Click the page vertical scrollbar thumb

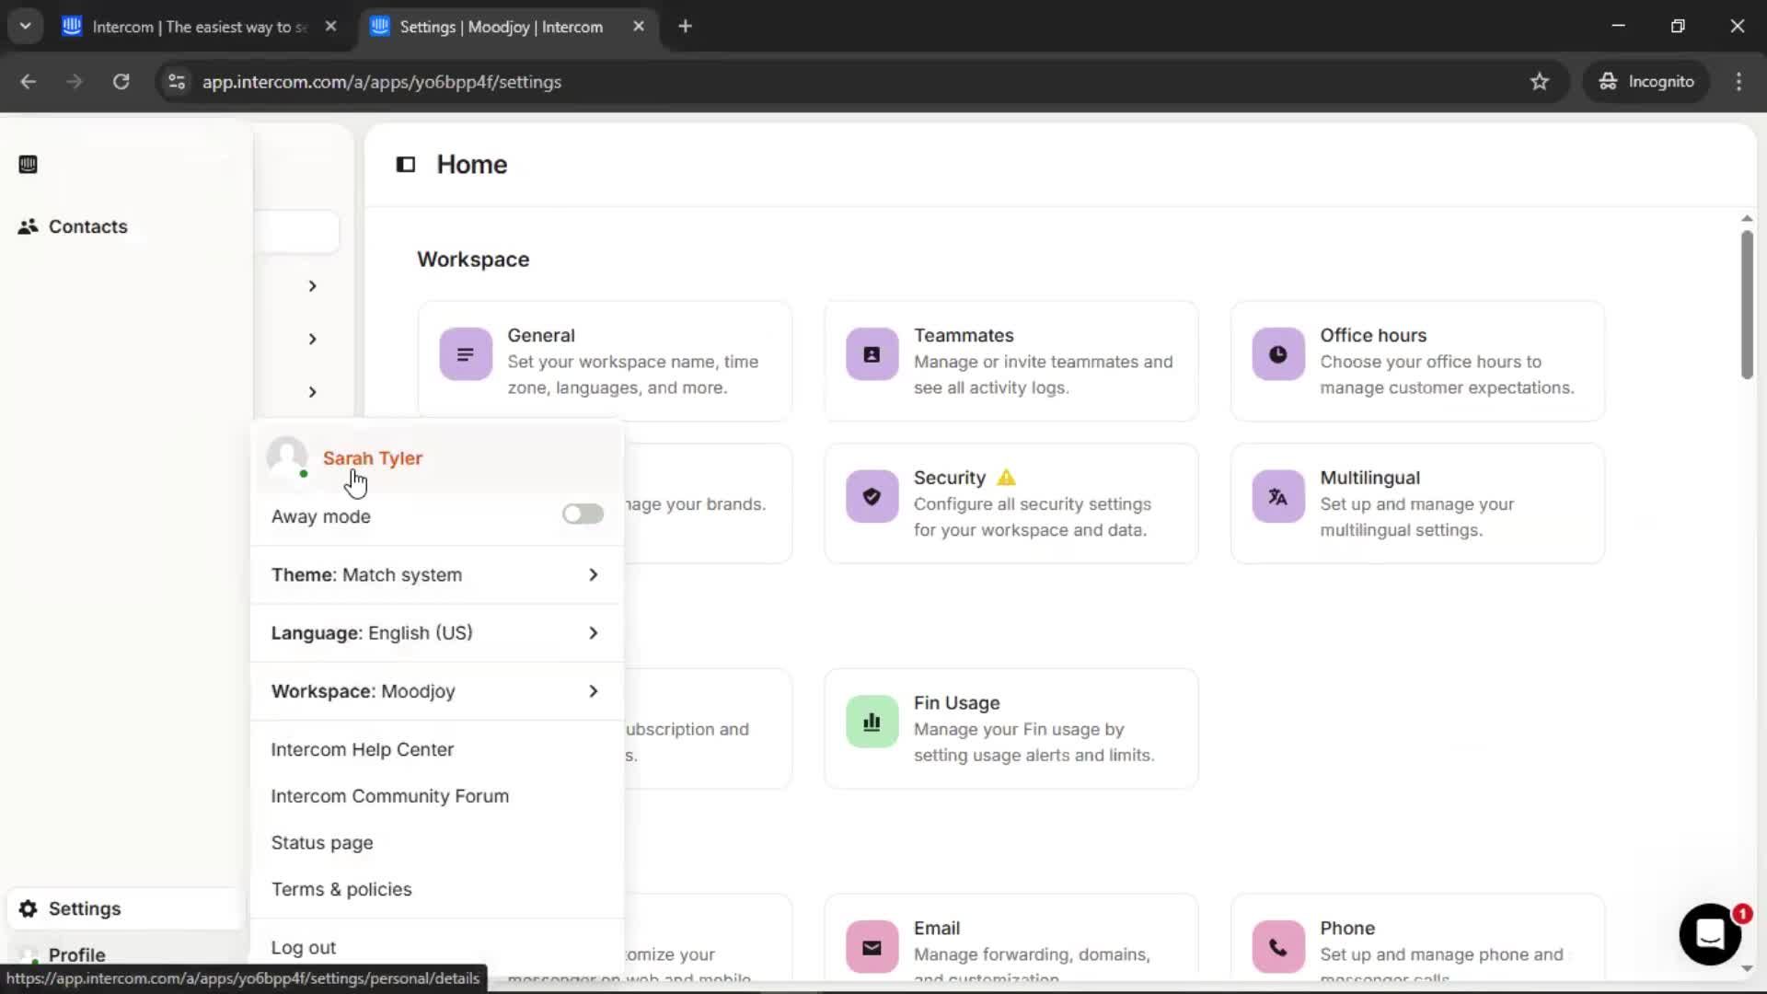[1747, 304]
